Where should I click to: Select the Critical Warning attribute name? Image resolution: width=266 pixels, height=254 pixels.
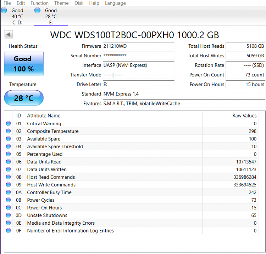pyautogui.click(x=44, y=123)
